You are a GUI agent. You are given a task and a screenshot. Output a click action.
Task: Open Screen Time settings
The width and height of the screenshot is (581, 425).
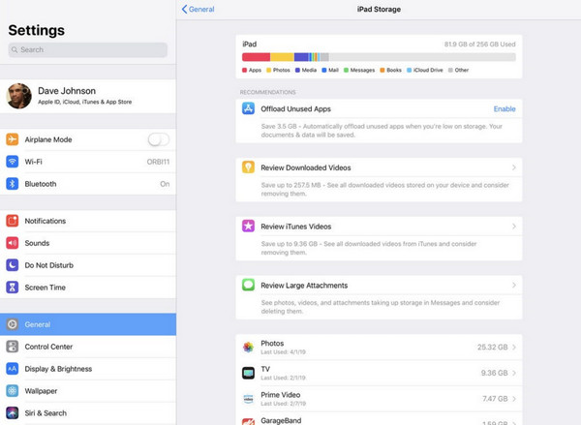(x=88, y=288)
